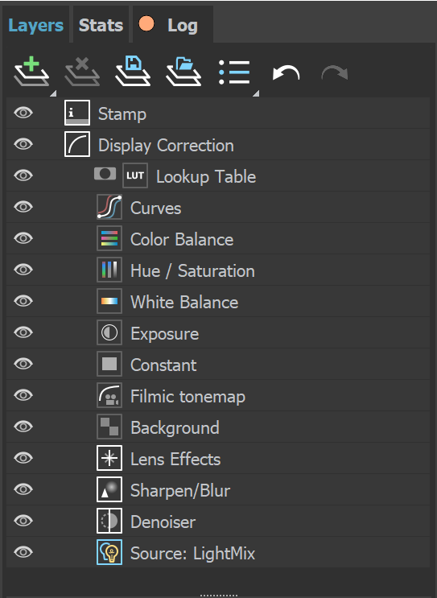Screen dimensions: 437x598
Task: Click the Source: LightMix lightbulb icon
Action: click(109, 552)
